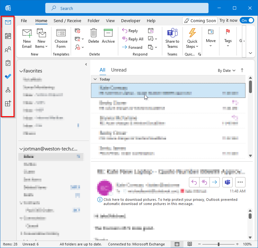Click Reply in the ribbon
This screenshot has height=248, width=258.
[x=130, y=31]
